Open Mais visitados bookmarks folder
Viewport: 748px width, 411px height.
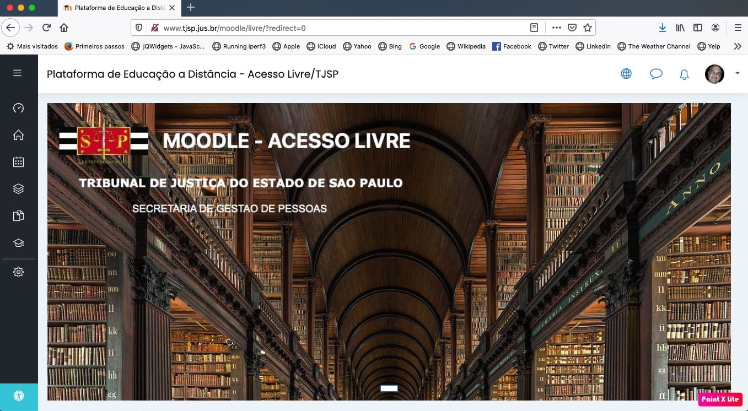[32, 46]
